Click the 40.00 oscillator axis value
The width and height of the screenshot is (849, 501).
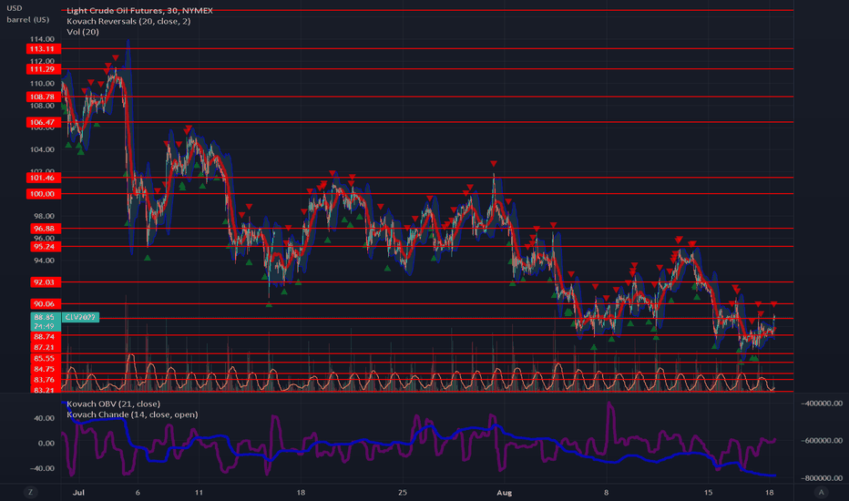click(x=44, y=418)
